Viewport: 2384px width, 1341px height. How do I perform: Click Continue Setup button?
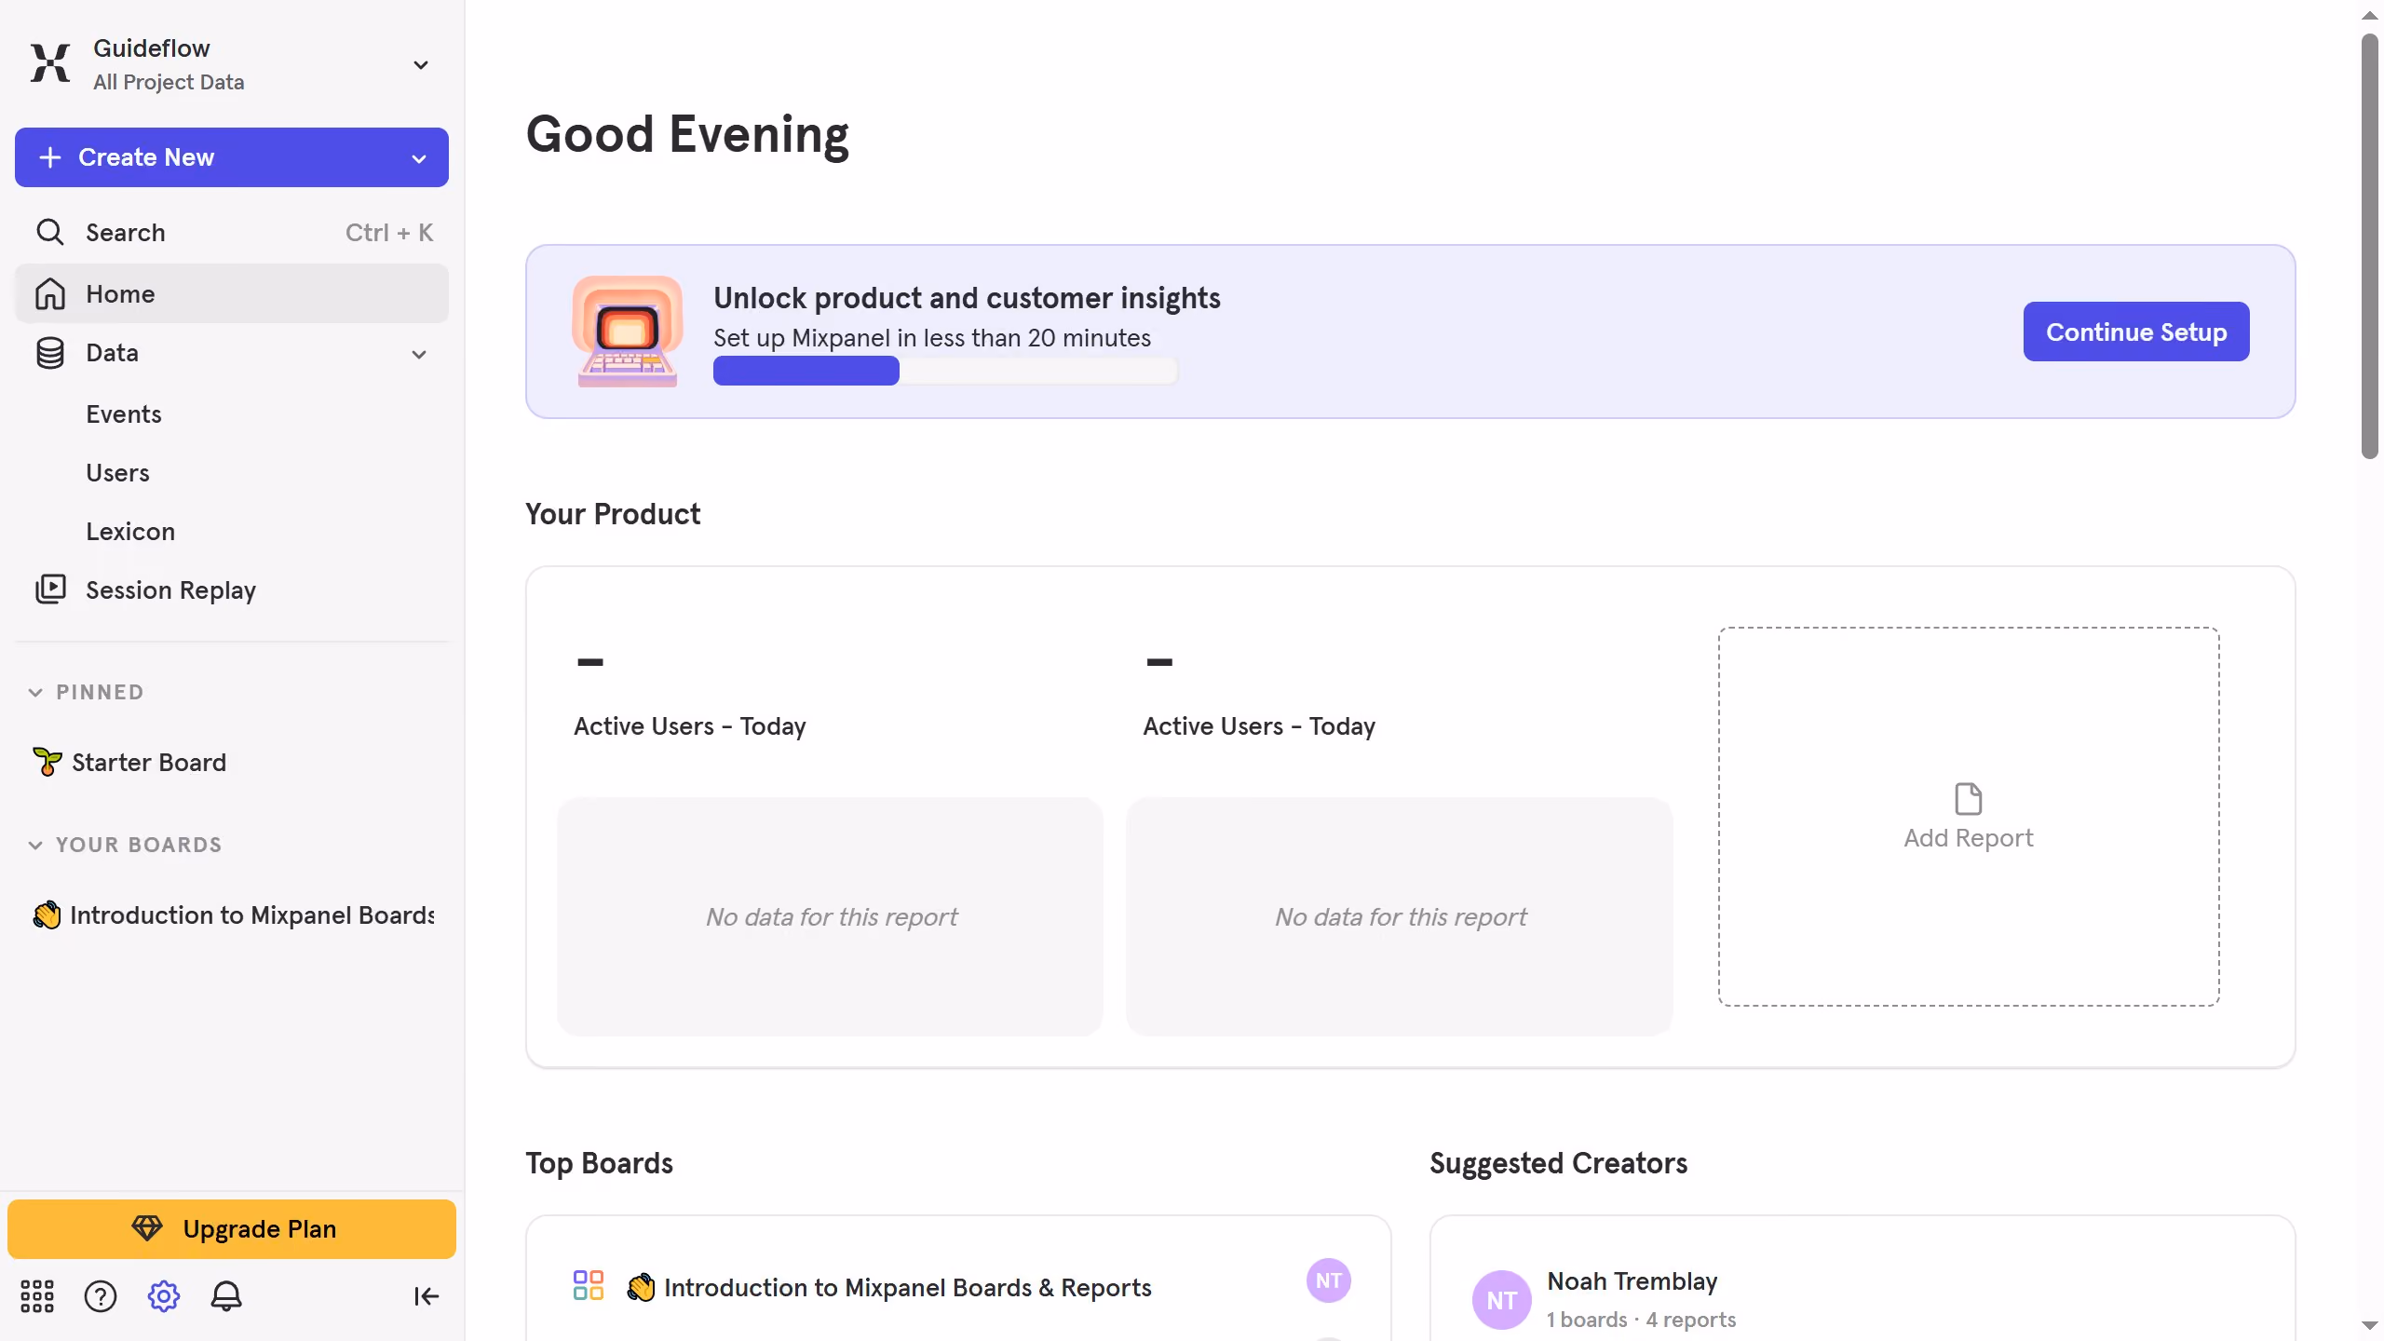(2136, 332)
